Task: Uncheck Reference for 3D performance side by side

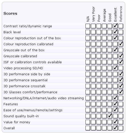Action: 121,74
